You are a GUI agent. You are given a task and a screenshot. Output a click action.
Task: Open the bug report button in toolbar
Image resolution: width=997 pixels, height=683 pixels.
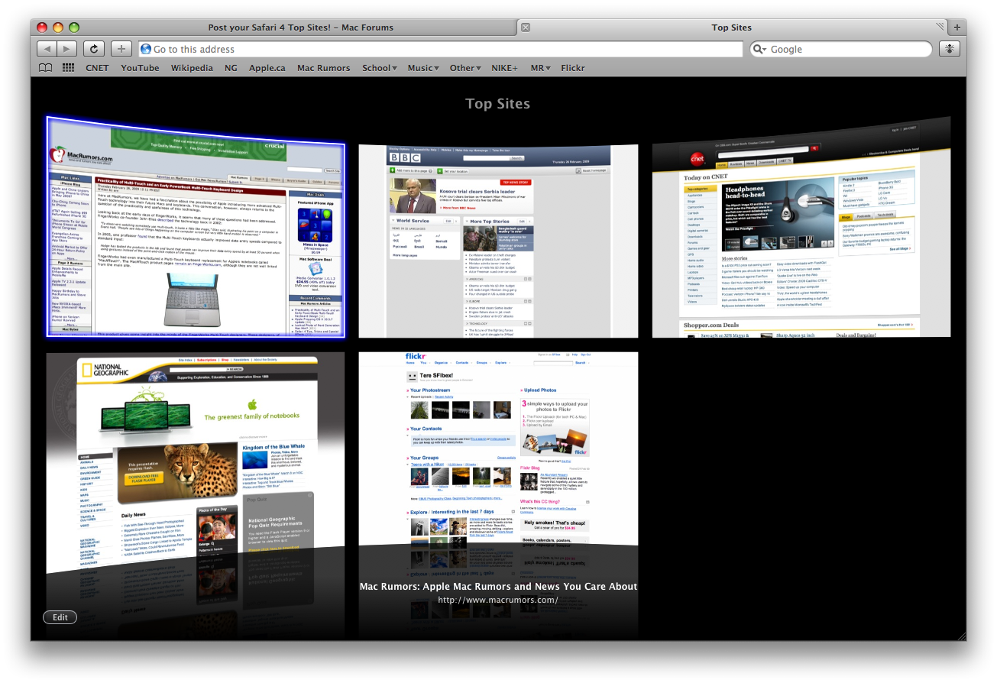[x=950, y=49]
